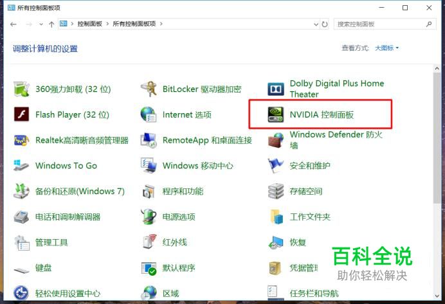Open the Internet 选项 link

[186, 114]
